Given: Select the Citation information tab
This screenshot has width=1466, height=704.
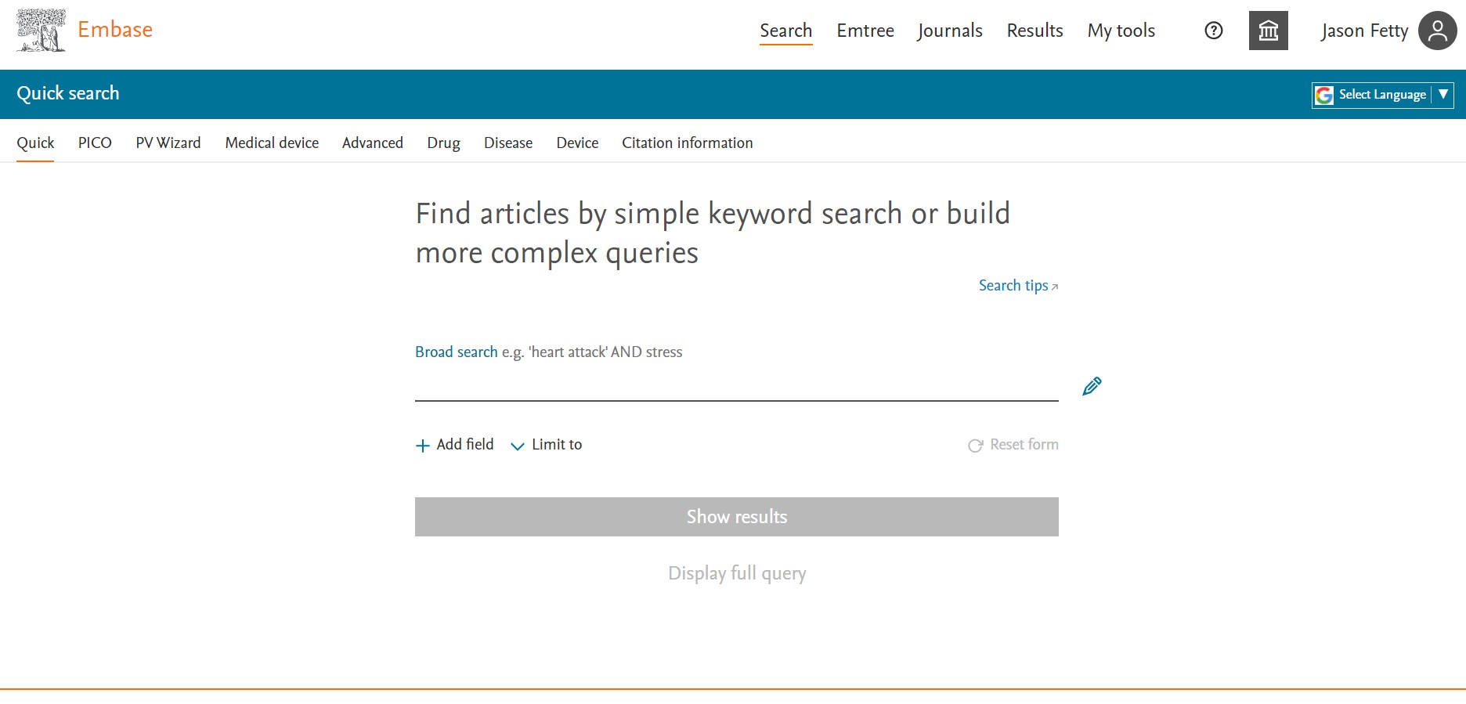Looking at the screenshot, I should point(687,143).
